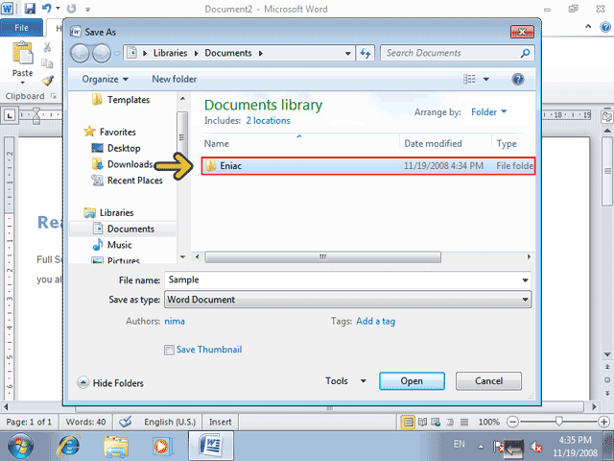This screenshot has height=461, width=614.
Task: Click the Paste icon in Clipboard group
Action: [x=22, y=53]
